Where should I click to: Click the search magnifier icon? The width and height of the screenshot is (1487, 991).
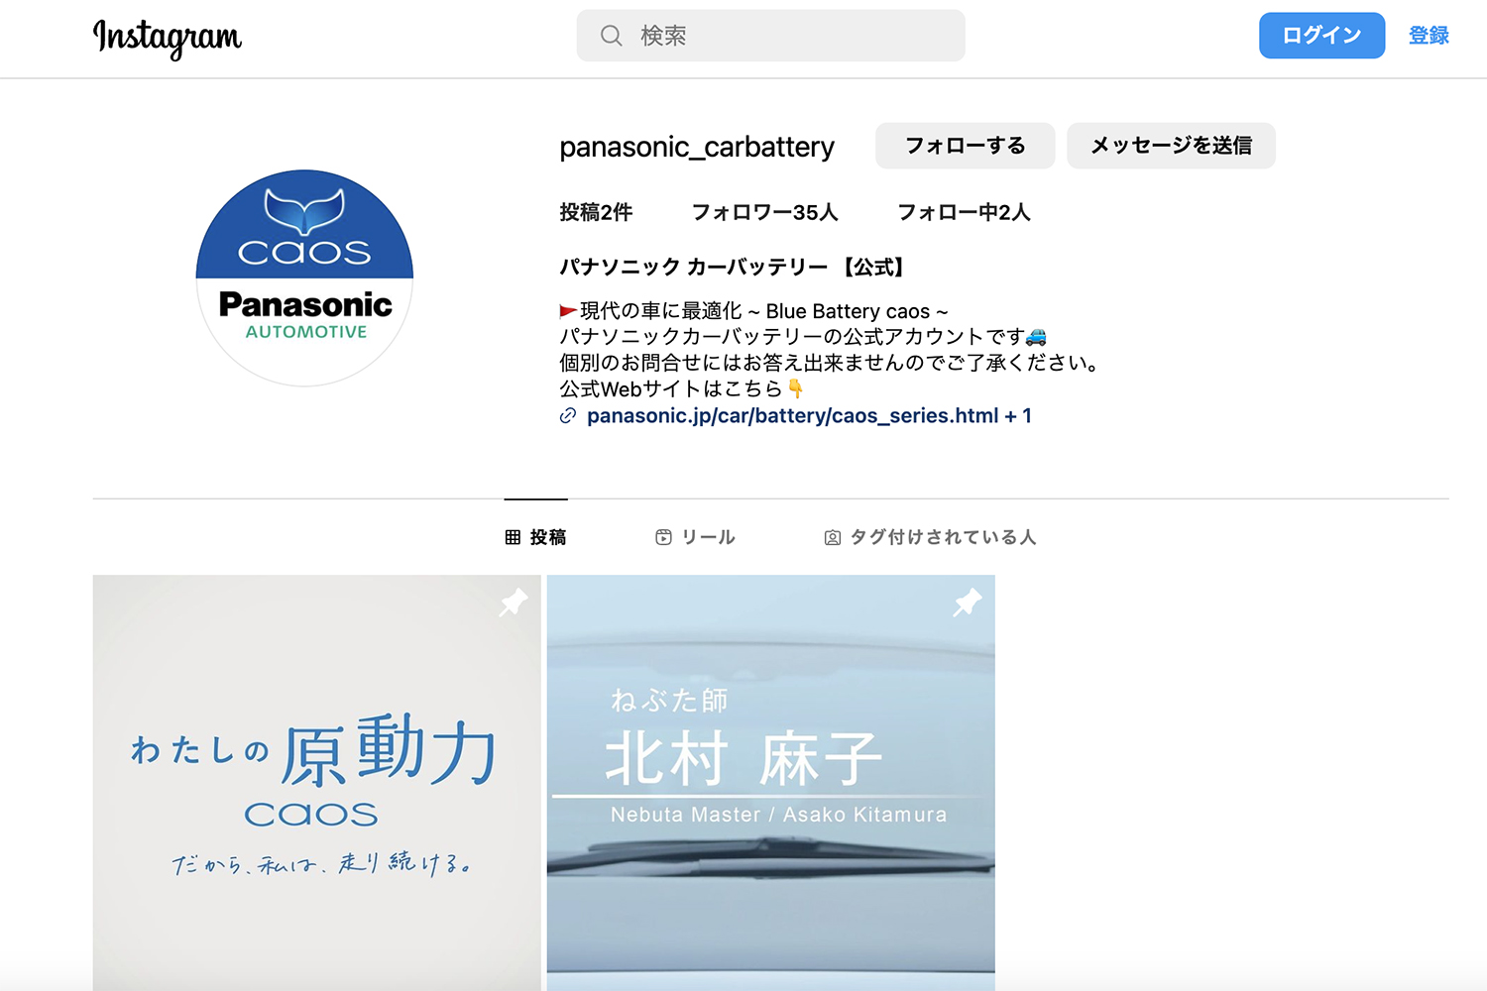(612, 36)
